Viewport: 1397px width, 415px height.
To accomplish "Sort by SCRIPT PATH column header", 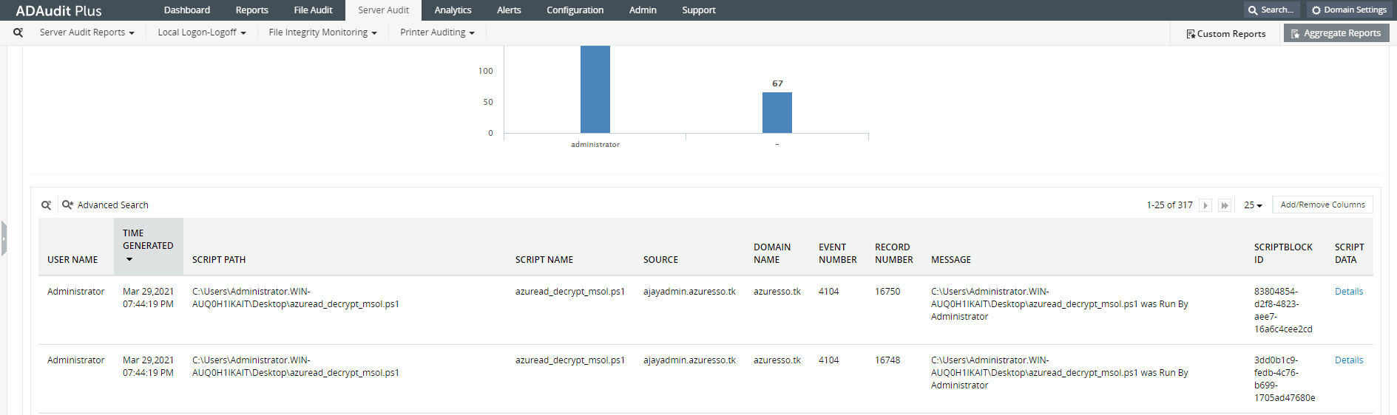I will 219,260.
